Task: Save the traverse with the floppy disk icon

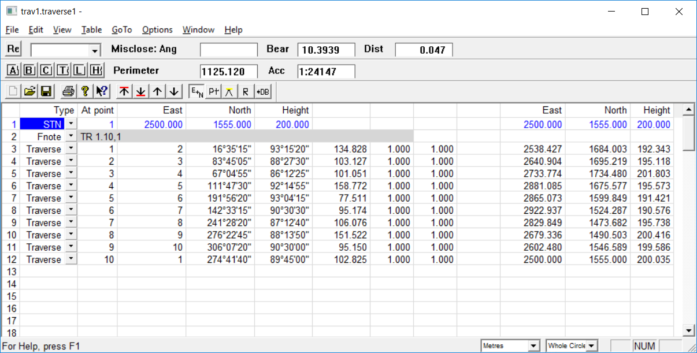Action: (x=46, y=91)
